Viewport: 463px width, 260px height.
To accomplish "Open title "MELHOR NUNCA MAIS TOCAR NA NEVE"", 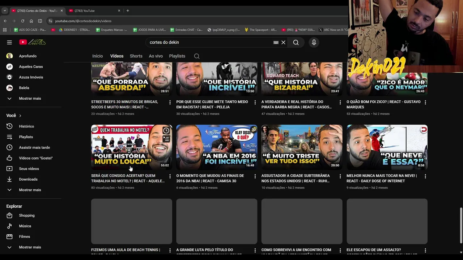I will point(382,178).
